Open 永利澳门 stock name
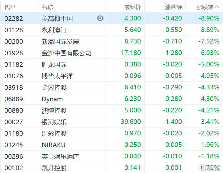This screenshot has width=223, height=173. coord(54,30)
